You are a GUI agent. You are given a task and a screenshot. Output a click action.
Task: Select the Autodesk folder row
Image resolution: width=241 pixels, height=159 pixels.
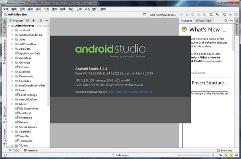(x=25, y=58)
